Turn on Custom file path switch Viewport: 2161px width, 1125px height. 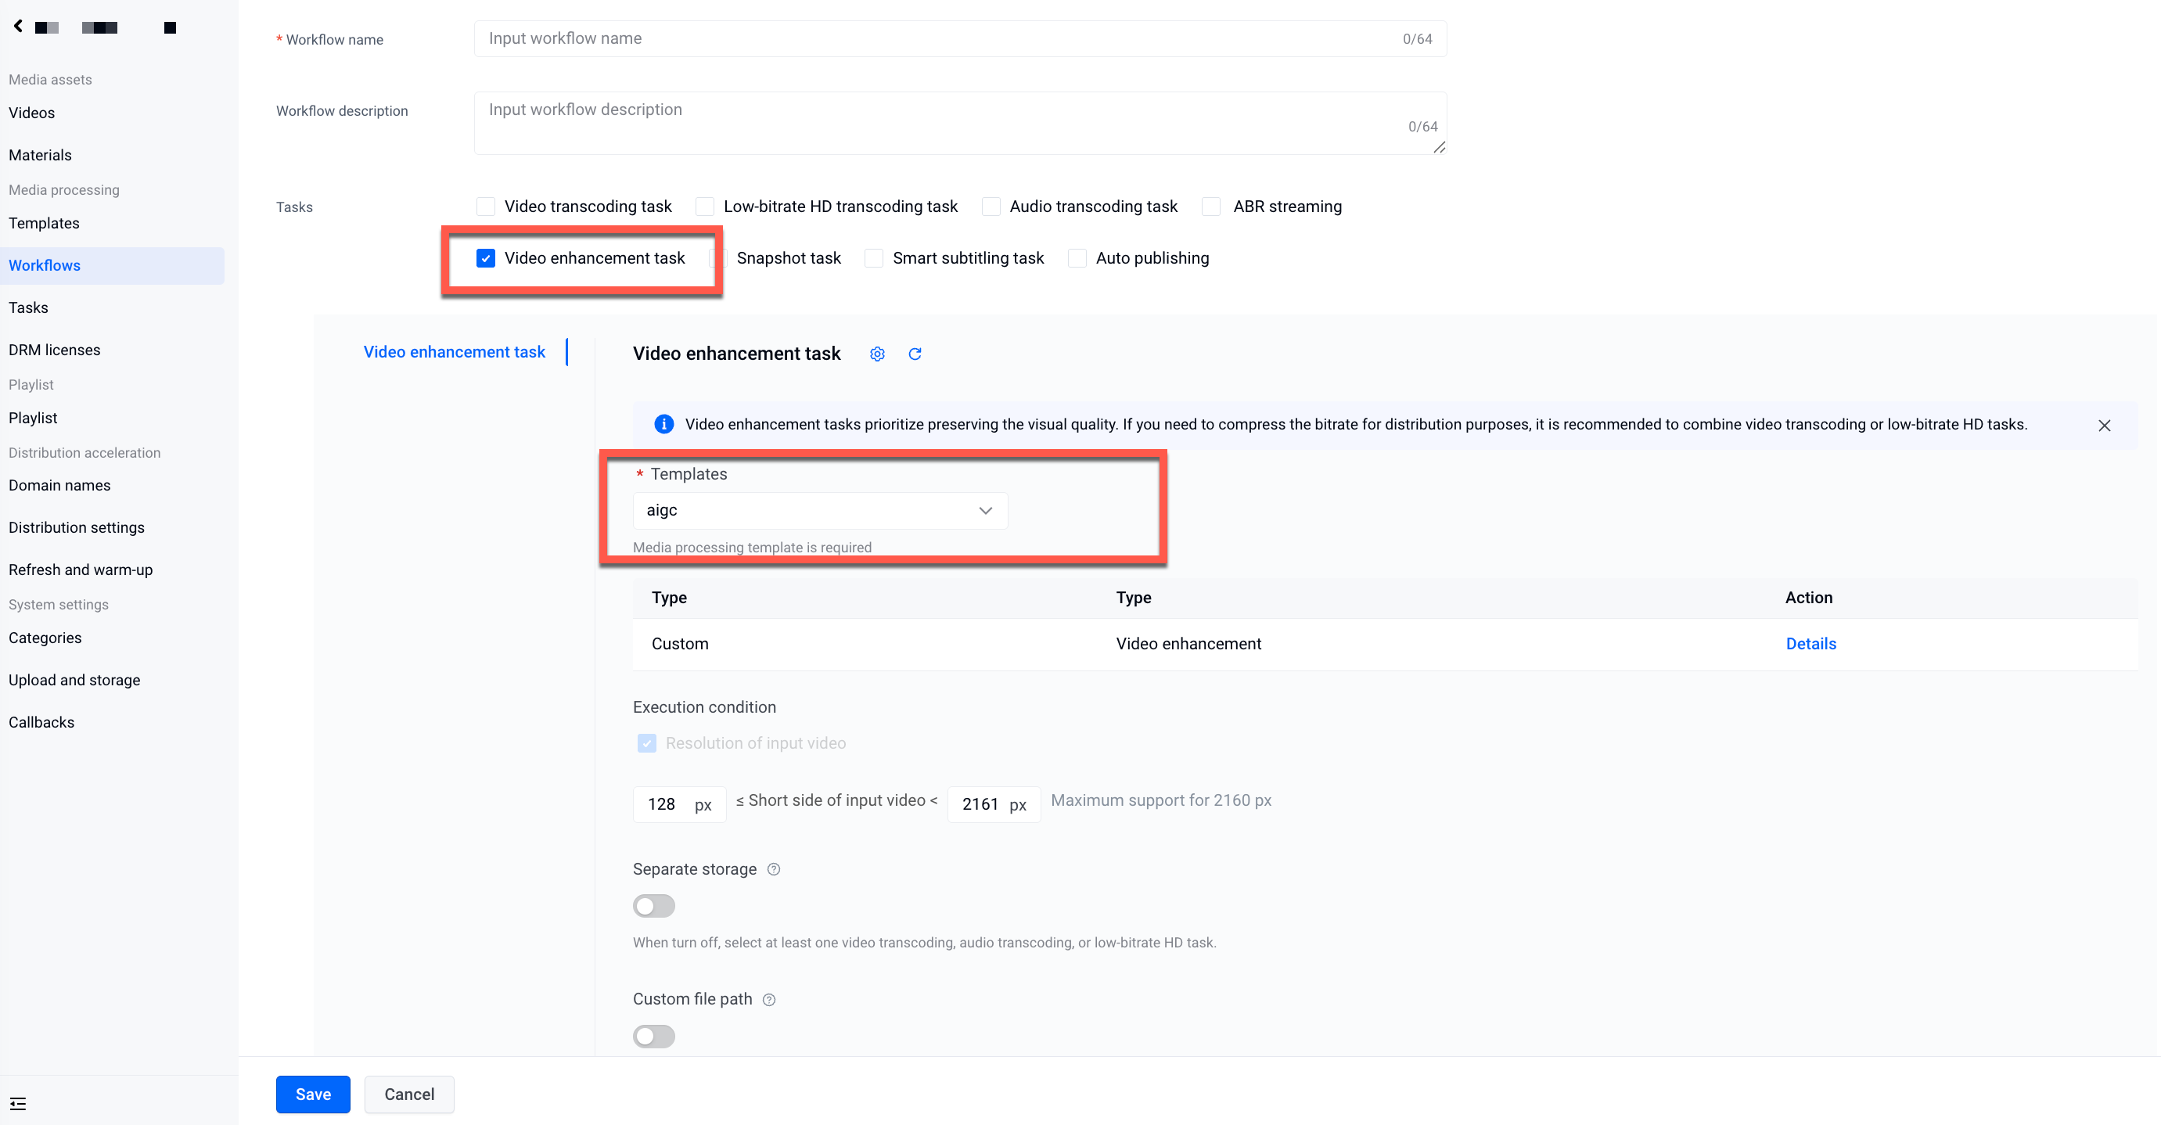click(x=653, y=1036)
